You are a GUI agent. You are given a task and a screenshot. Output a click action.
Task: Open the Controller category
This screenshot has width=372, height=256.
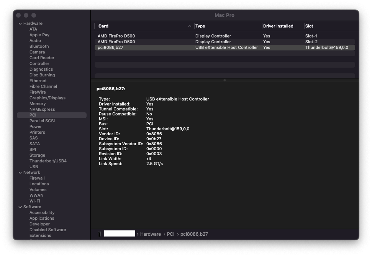point(39,63)
